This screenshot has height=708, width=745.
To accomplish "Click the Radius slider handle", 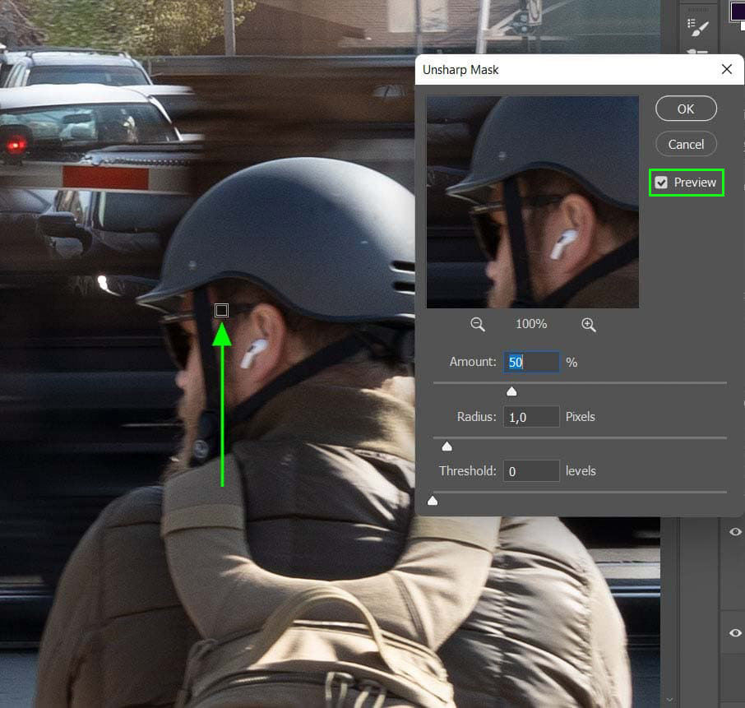I will (447, 447).
